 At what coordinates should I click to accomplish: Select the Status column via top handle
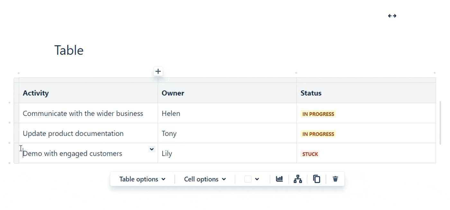tap(366, 80)
